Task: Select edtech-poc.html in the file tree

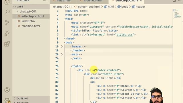Action: click(31, 16)
